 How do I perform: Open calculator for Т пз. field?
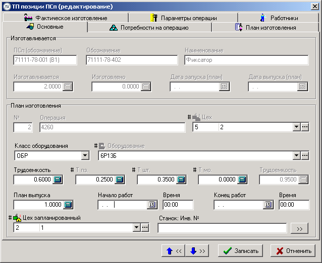[119, 180]
